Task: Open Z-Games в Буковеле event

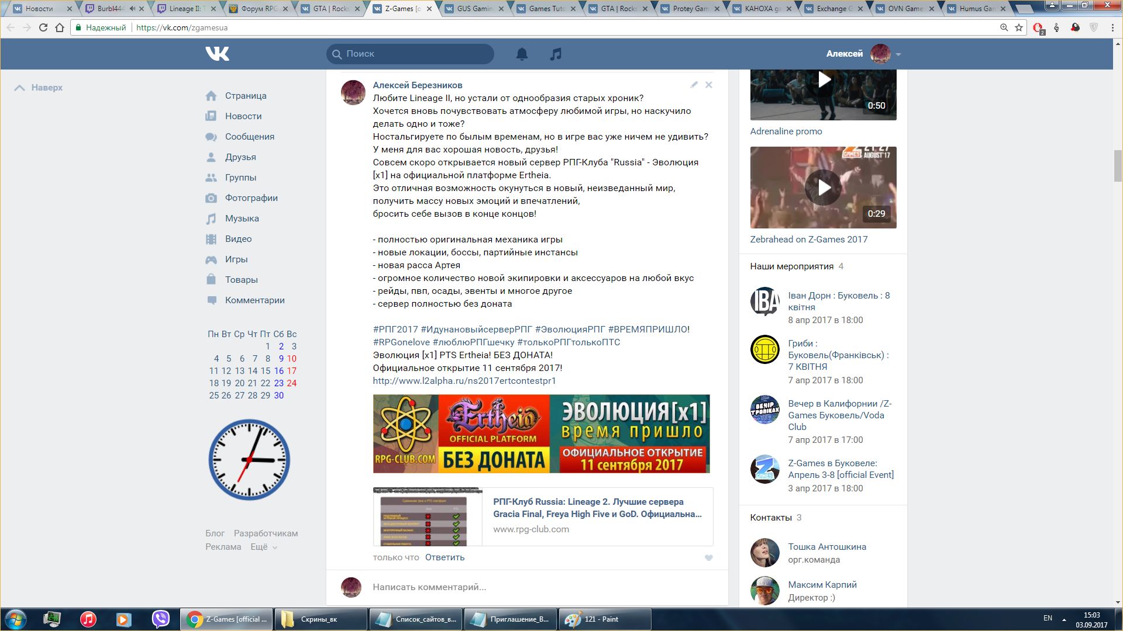Action: tap(840, 469)
